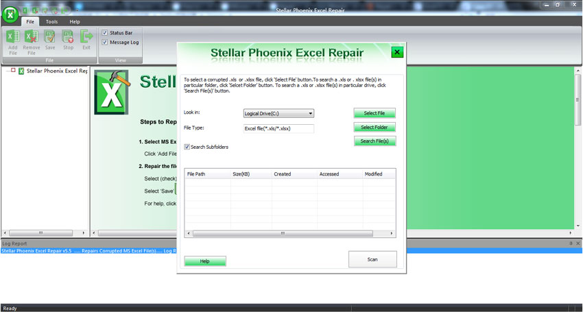Click quick access Add File icon
583x312 pixels.
click(25, 10)
